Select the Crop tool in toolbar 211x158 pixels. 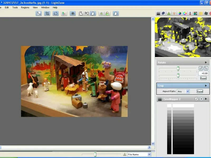click(47, 13)
